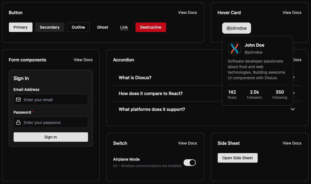311x184 pixels.
Task: Expand the 'What platforms does it support?' chevron
Action: (293, 109)
